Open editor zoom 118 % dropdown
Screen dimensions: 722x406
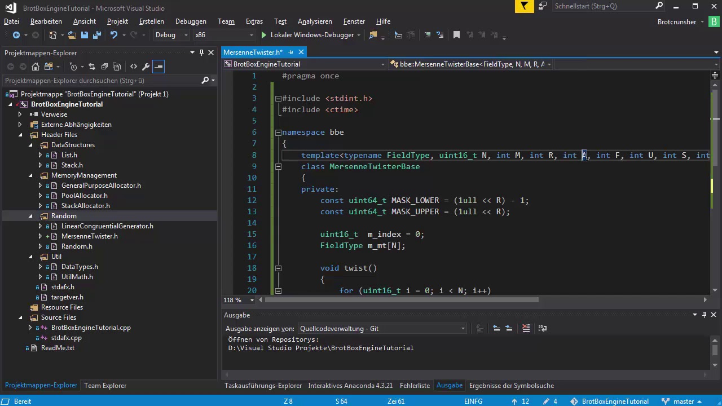238,300
